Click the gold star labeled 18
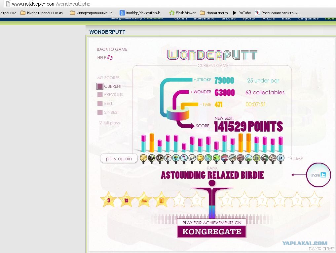This screenshot has height=253, width=336. click(127, 200)
